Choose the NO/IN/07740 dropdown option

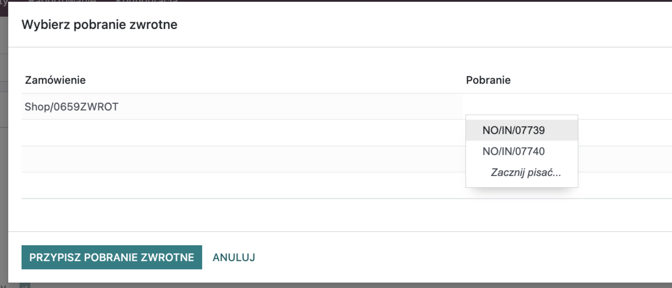(513, 151)
